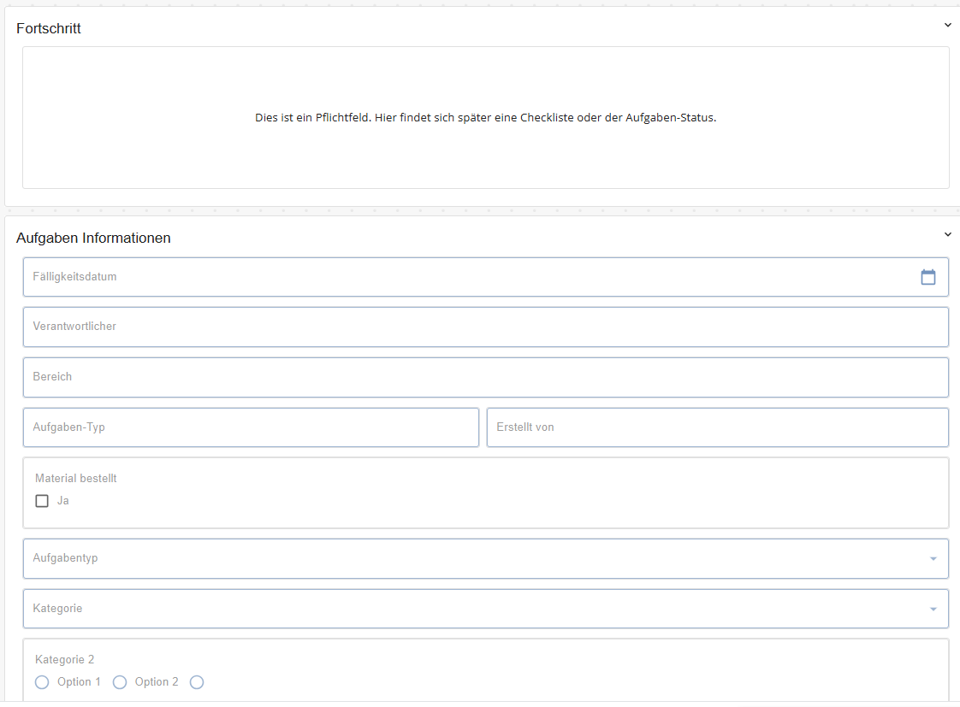Image resolution: width=960 pixels, height=707 pixels.
Task: Check the Ja box under Material bestellt
Action: [x=42, y=501]
